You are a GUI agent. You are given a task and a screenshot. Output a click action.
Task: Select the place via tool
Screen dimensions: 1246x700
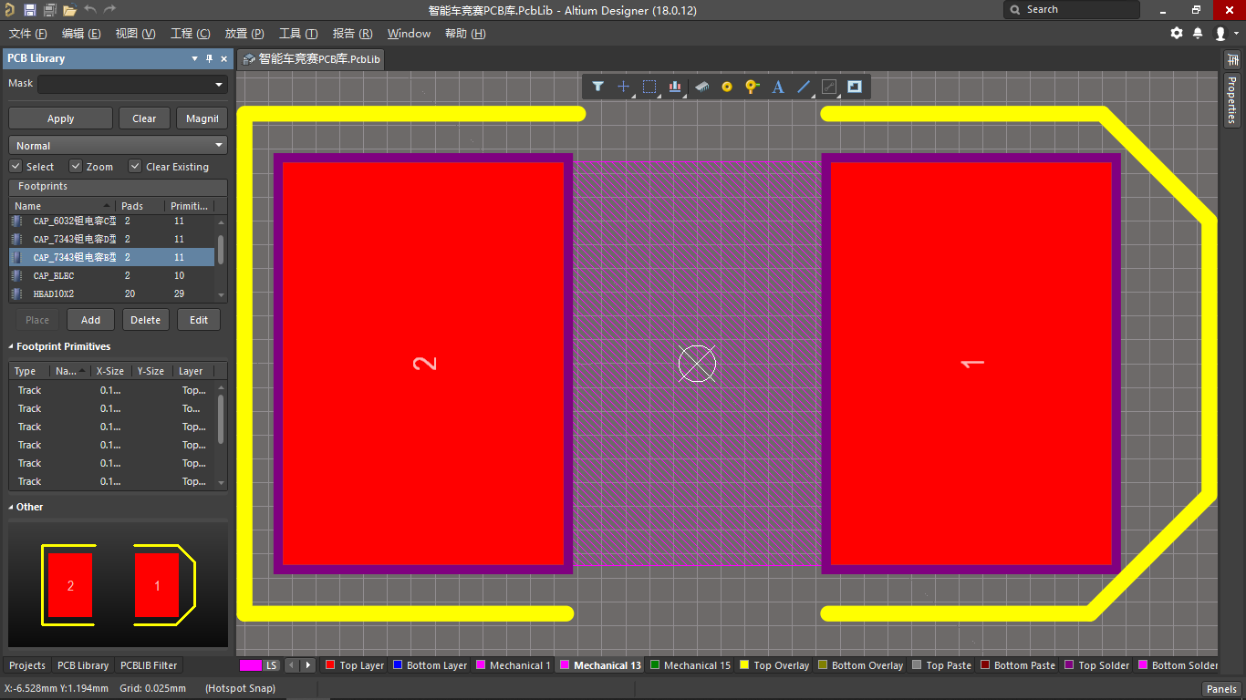click(x=752, y=87)
